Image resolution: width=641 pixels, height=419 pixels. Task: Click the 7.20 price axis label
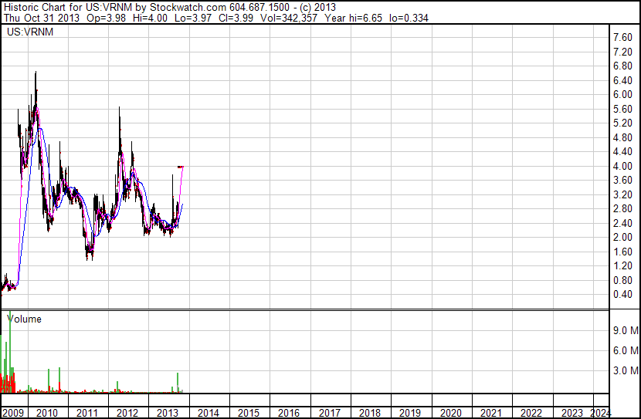[623, 52]
